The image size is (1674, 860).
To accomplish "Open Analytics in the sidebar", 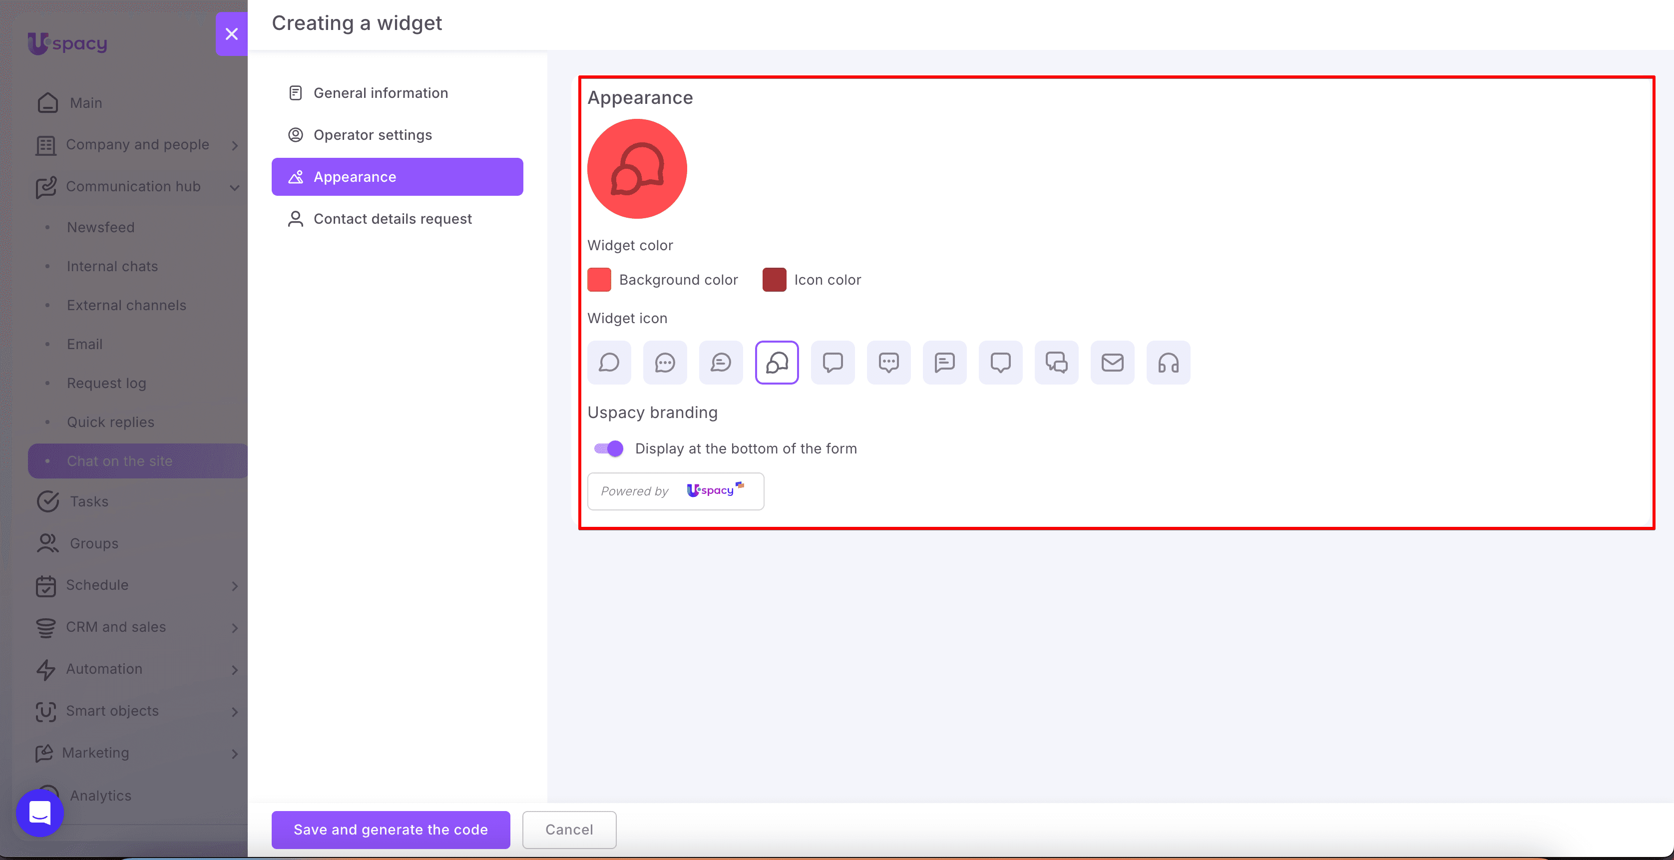I will point(101,796).
